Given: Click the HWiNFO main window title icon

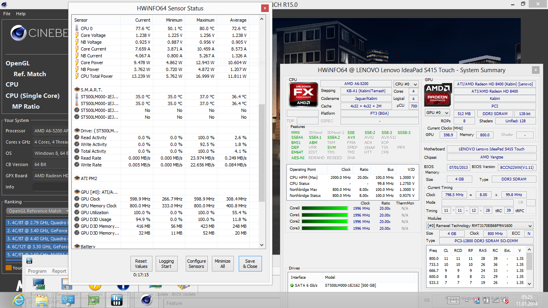Looking at the screenshot, I should coord(29,261).
